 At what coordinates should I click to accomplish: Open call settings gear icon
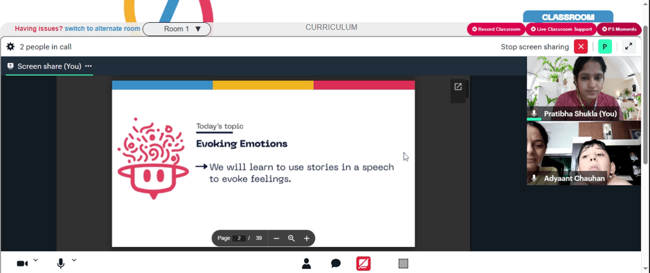click(x=10, y=47)
